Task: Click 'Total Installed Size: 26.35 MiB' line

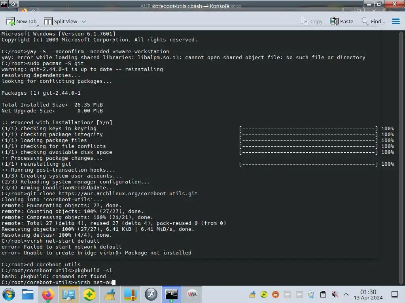Action: (x=52, y=105)
